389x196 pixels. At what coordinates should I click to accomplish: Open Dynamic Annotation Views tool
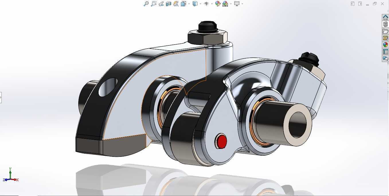pos(176,4)
